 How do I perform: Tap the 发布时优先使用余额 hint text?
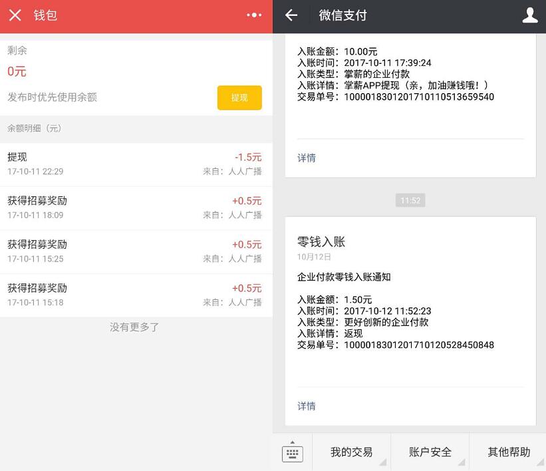coord(53,97)
